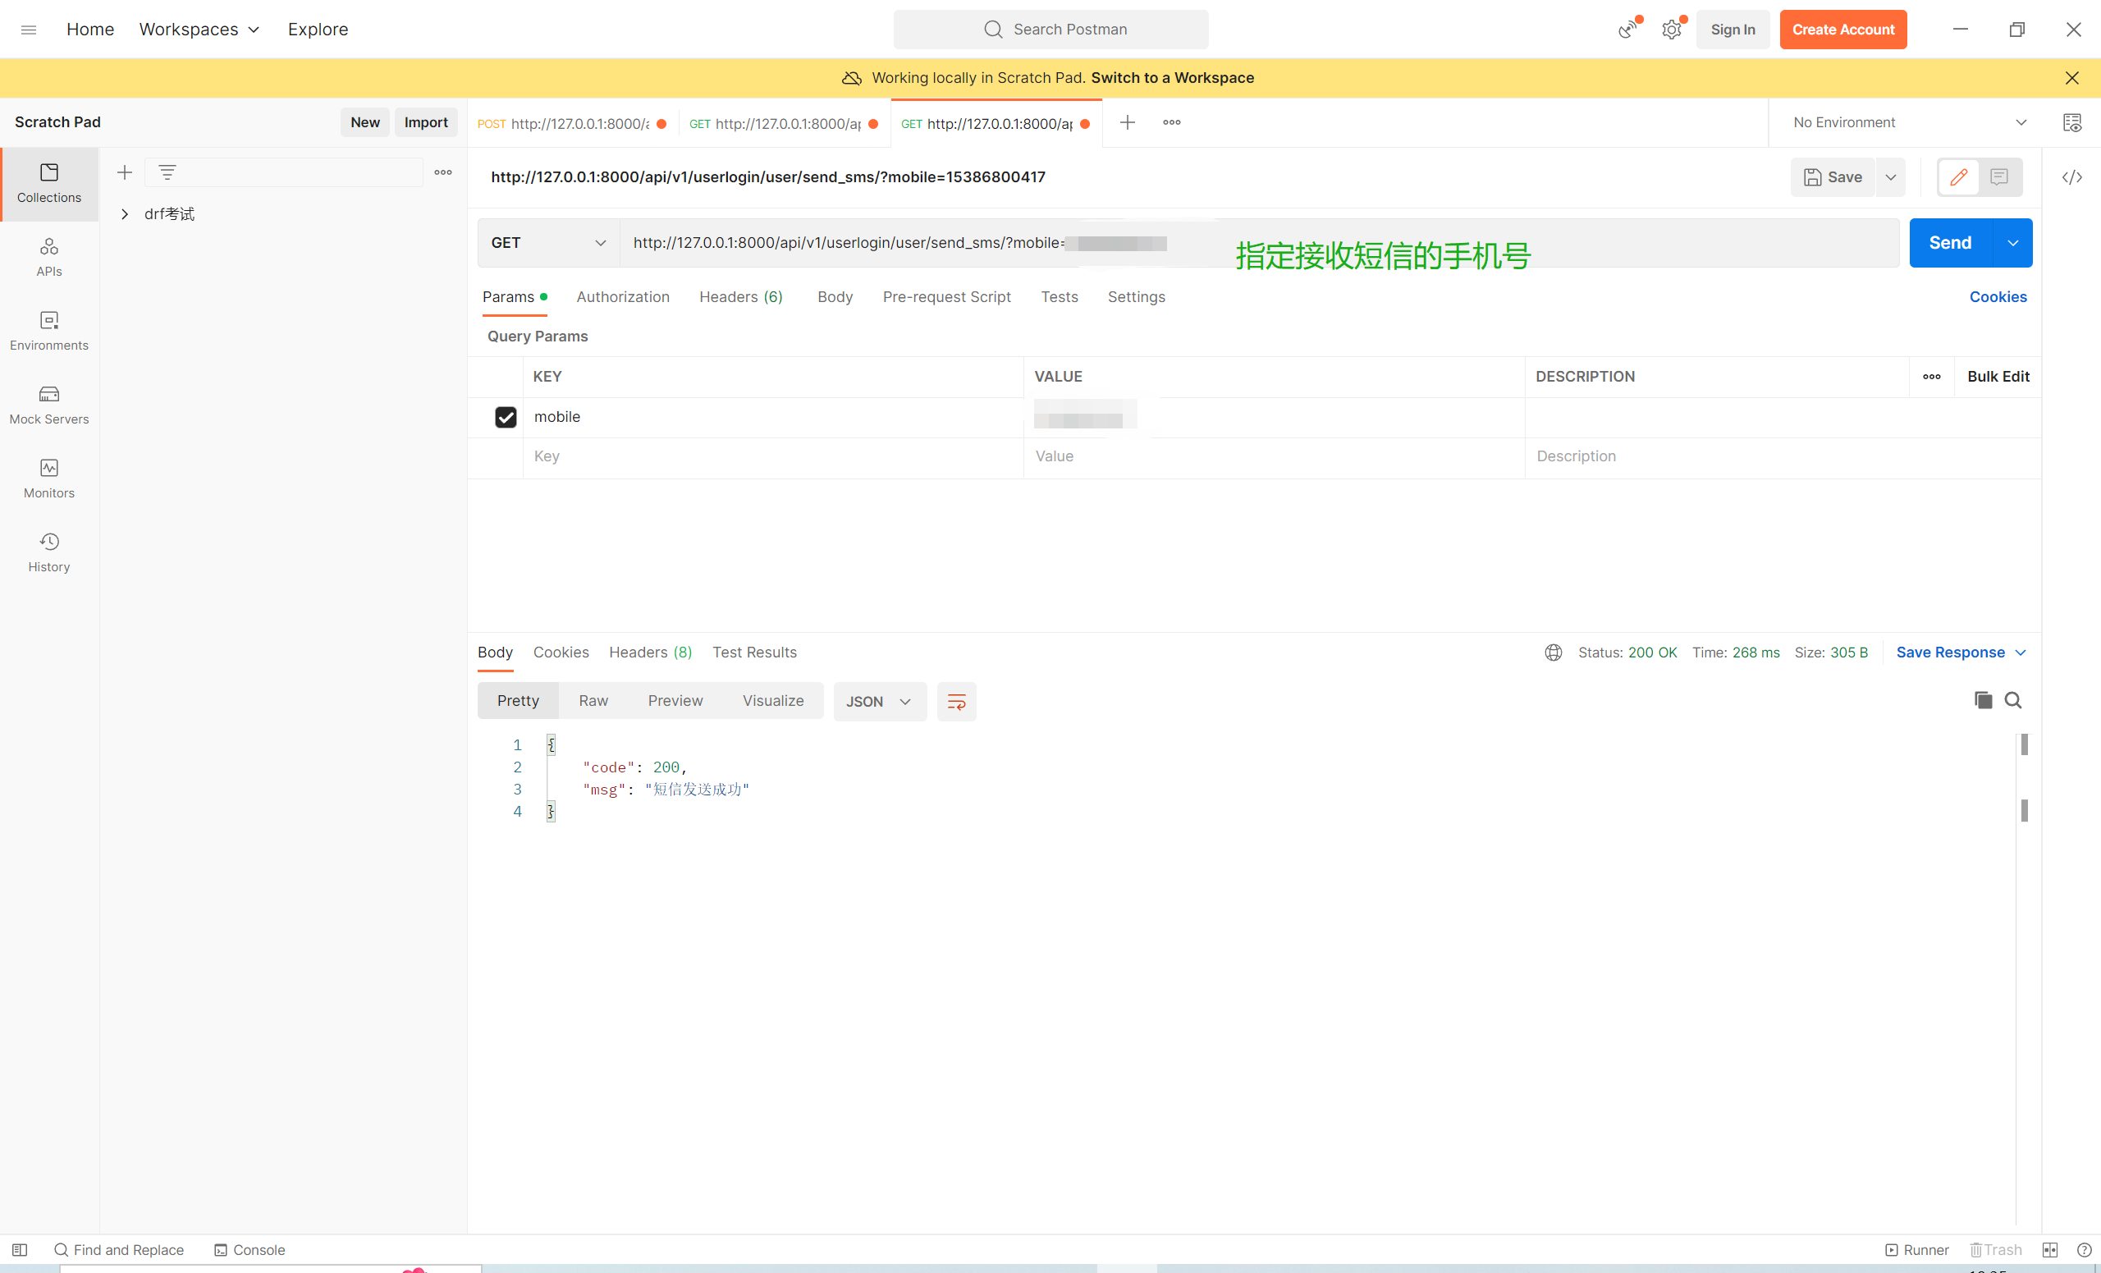Click the blue Send button
The width and height of the screenshot is (2101, 1273).
point(1949,243)
